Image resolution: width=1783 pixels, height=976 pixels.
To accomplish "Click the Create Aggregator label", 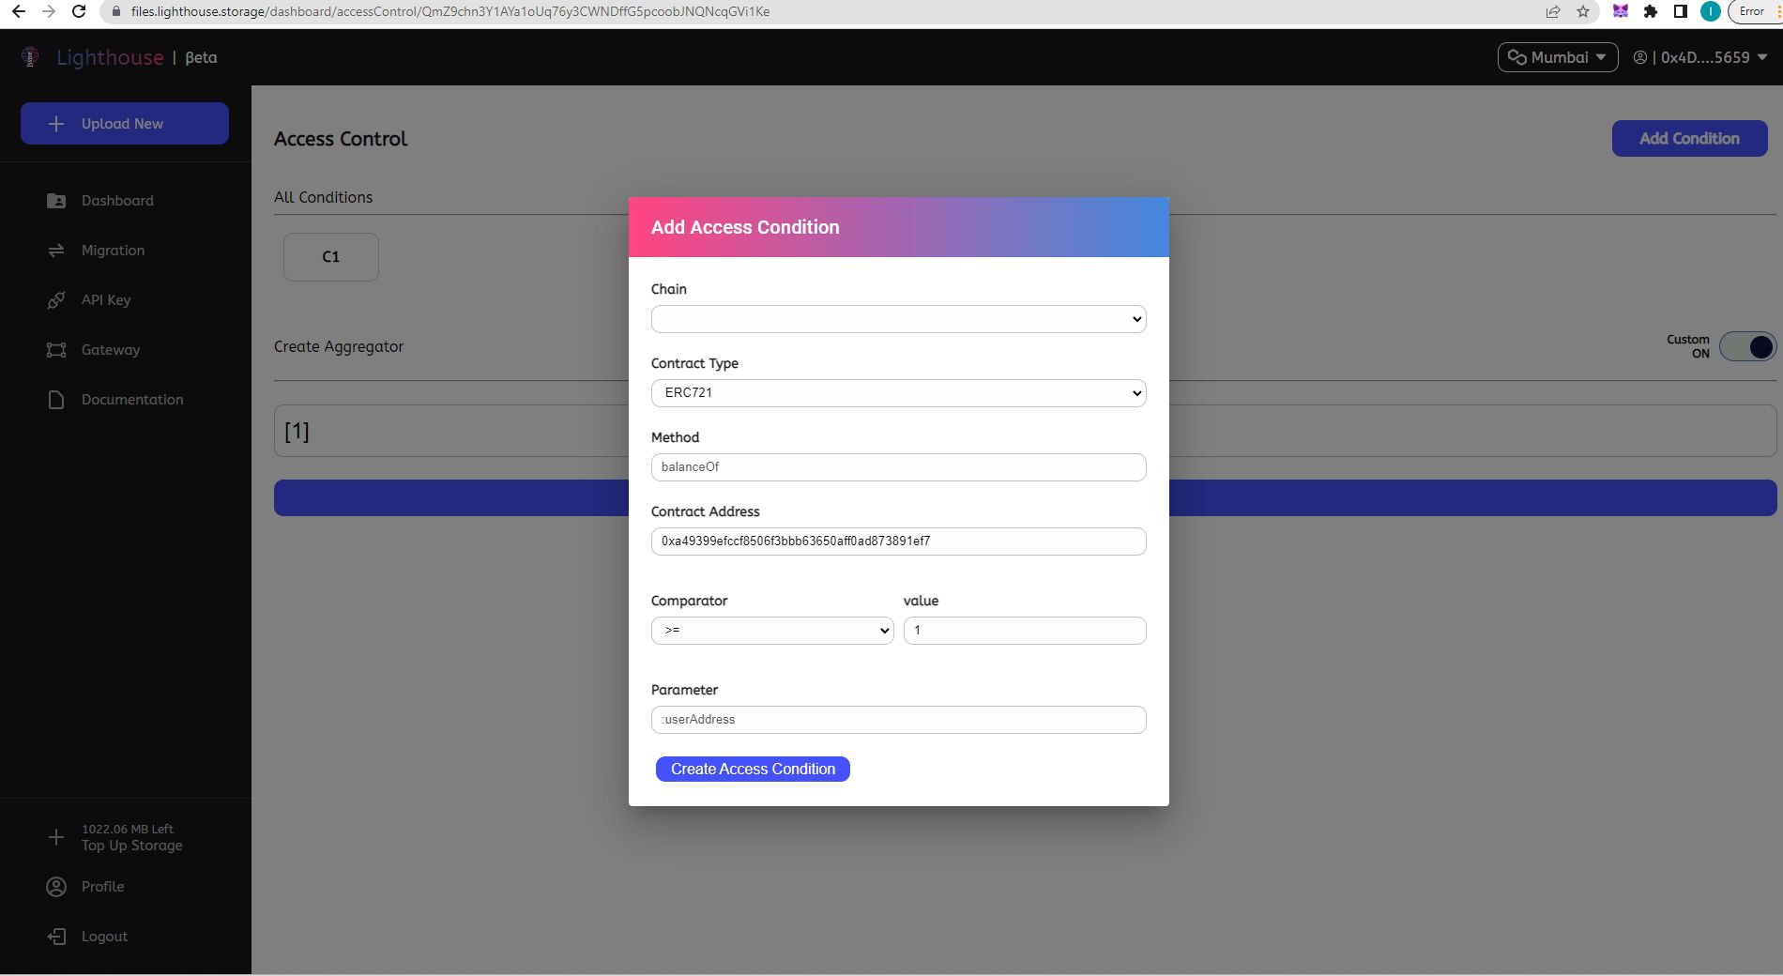I will 339,346.
